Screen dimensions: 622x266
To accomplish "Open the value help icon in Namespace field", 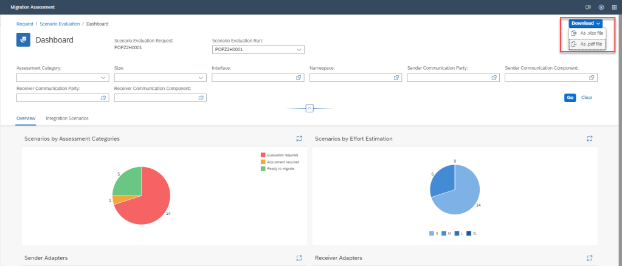I will point(396,78).
